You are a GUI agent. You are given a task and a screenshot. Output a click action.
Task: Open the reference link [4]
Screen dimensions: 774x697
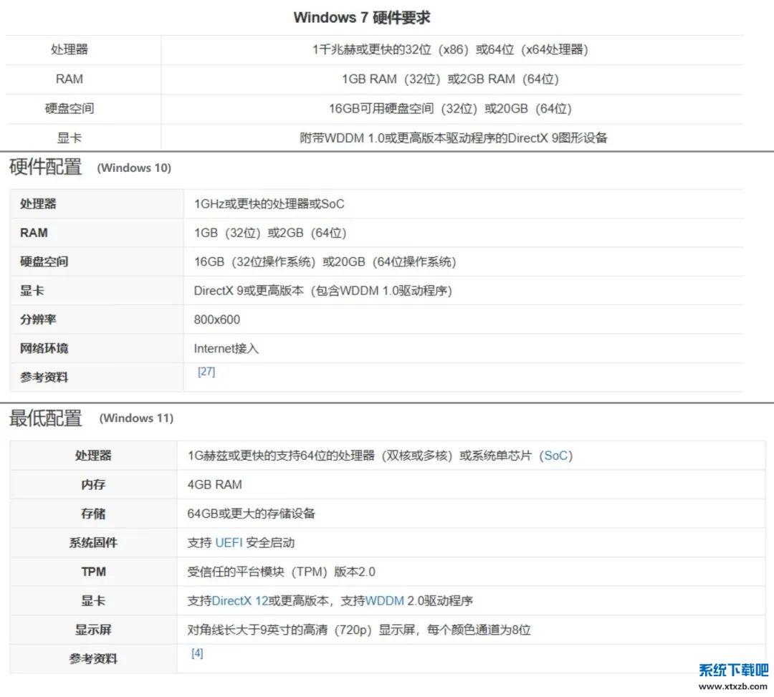tap(197, 653)
